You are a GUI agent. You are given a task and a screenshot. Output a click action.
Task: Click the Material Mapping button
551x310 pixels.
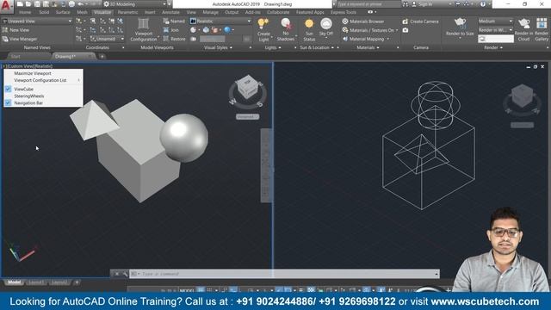[x=365, y=39]
